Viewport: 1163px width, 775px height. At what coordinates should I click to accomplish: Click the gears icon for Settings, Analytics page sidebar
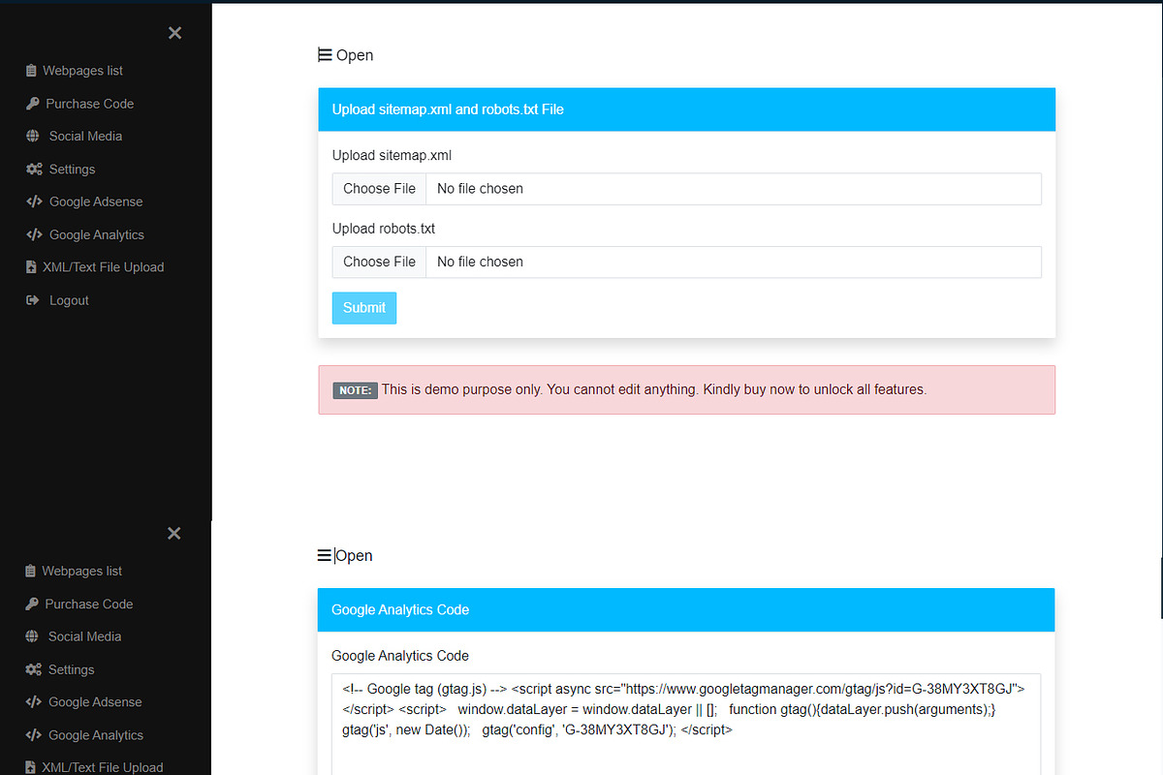pos(33,669)
